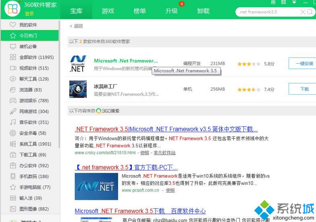
Task: Clear search text with the X icon
Action: [x=303, y=12]
